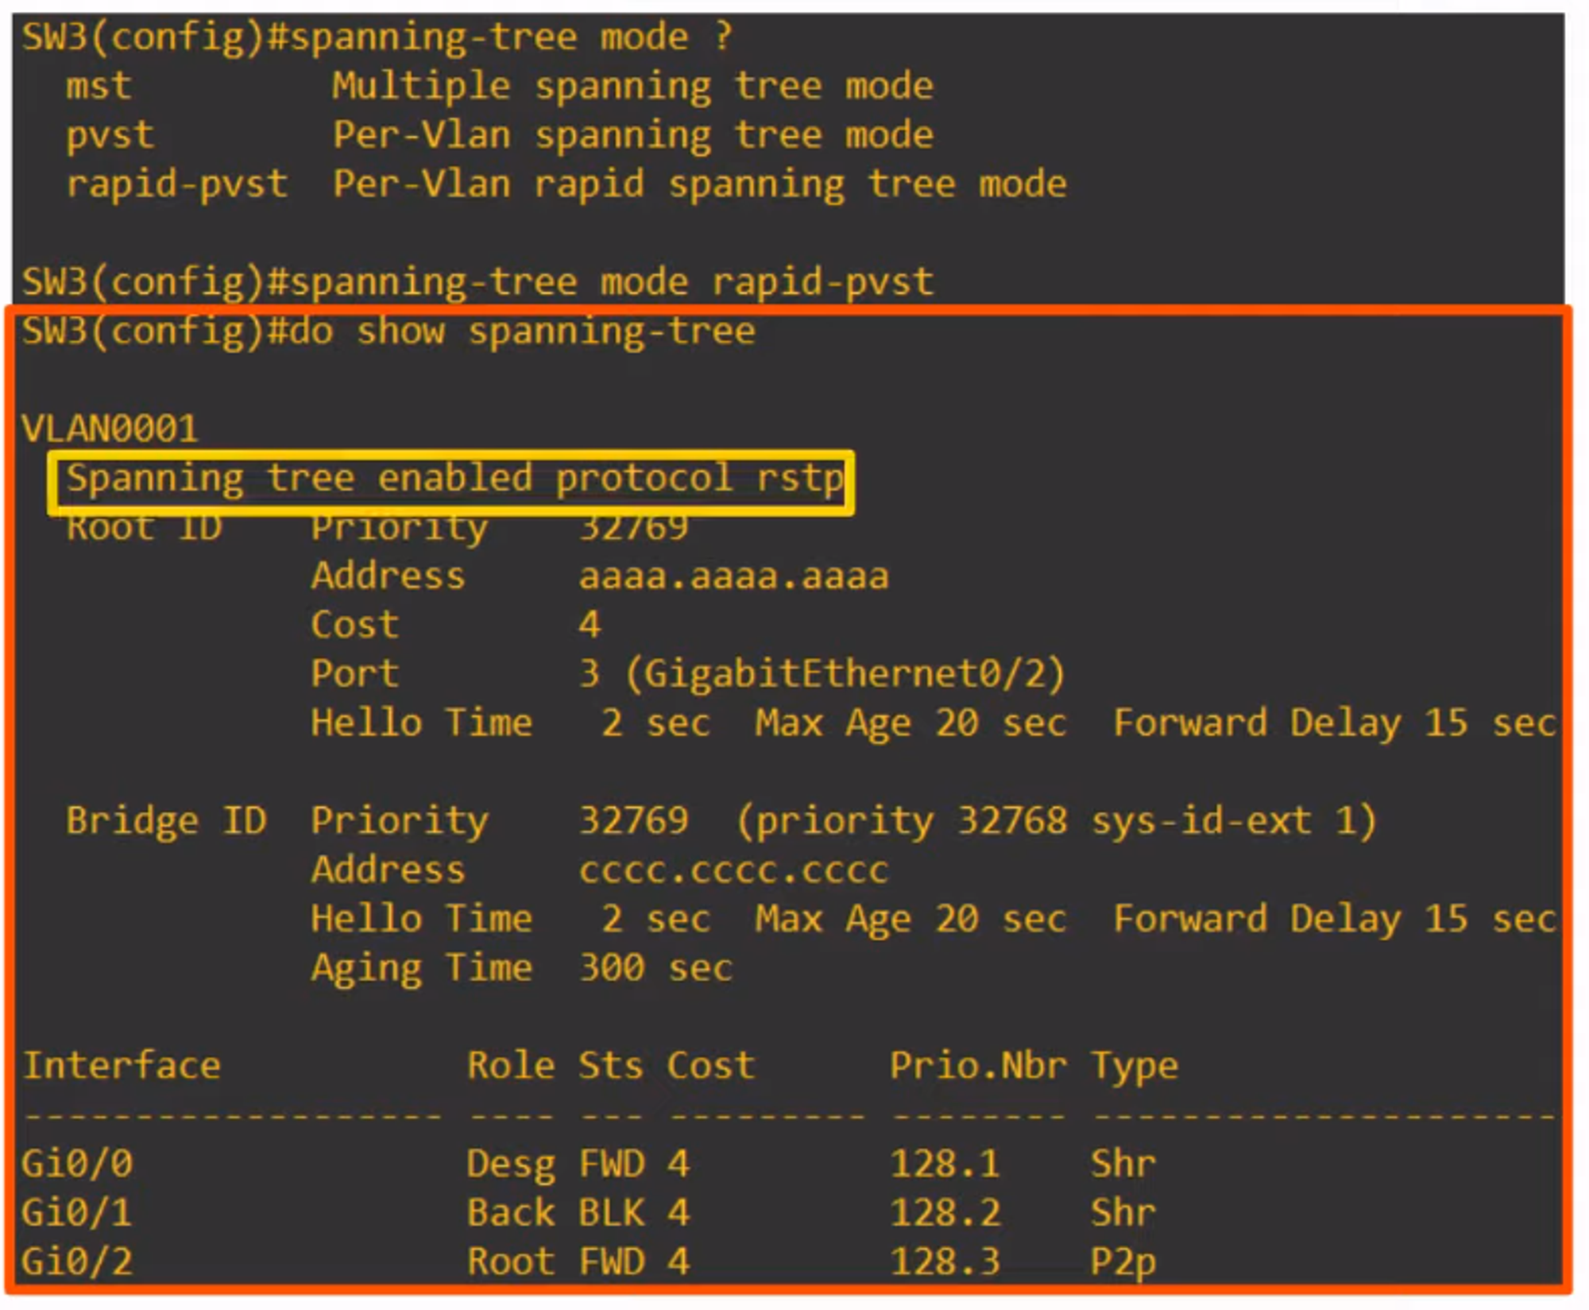This screenshot has width=1589, height=1310.
Task: Click the 'Back BLK' status of Gi0/1
Action: click(x=556, y=1214)
